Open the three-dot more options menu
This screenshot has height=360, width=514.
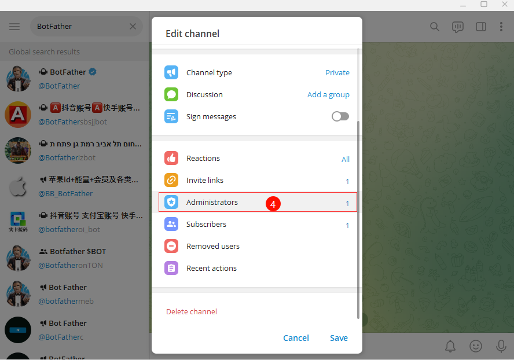point(501,27)
